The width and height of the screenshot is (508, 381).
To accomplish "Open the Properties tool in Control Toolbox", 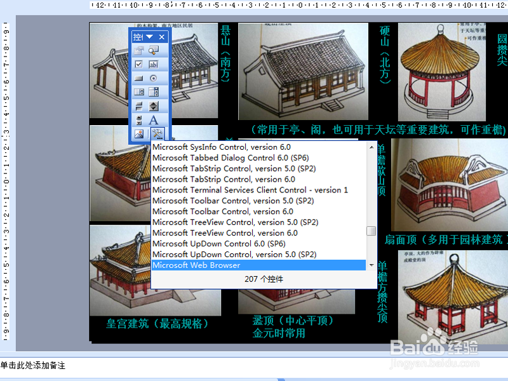I will [139, 50].
